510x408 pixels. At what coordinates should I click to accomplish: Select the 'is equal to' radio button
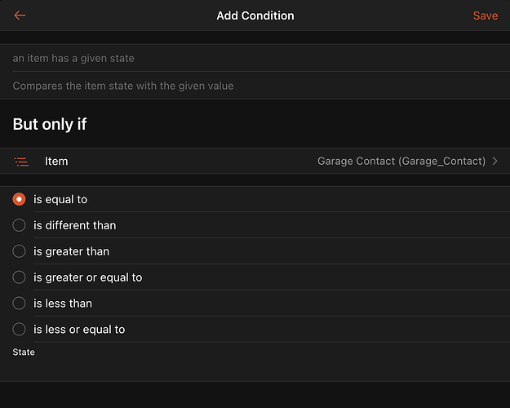pyautogui.click(x=20, y=199)
